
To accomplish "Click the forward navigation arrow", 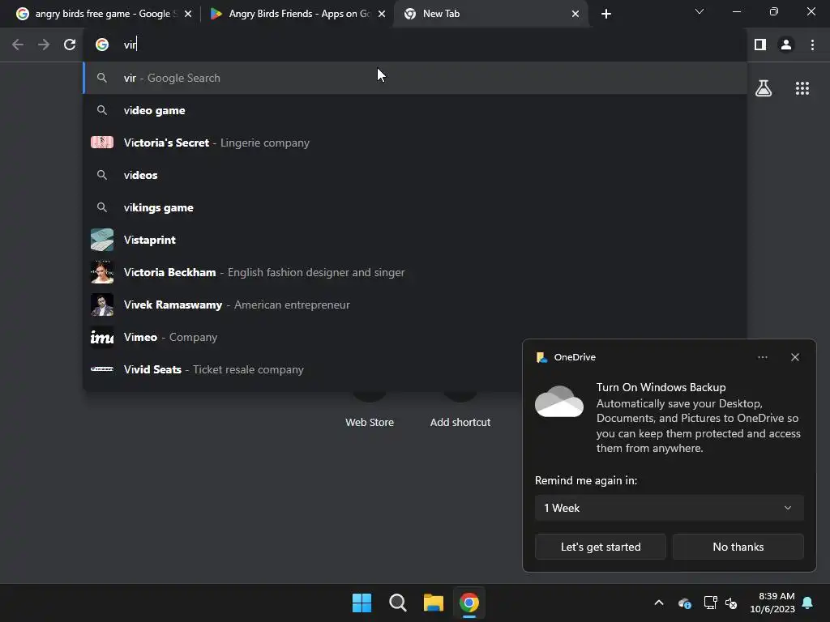I will pyautogui.click(x=44, y=45).
